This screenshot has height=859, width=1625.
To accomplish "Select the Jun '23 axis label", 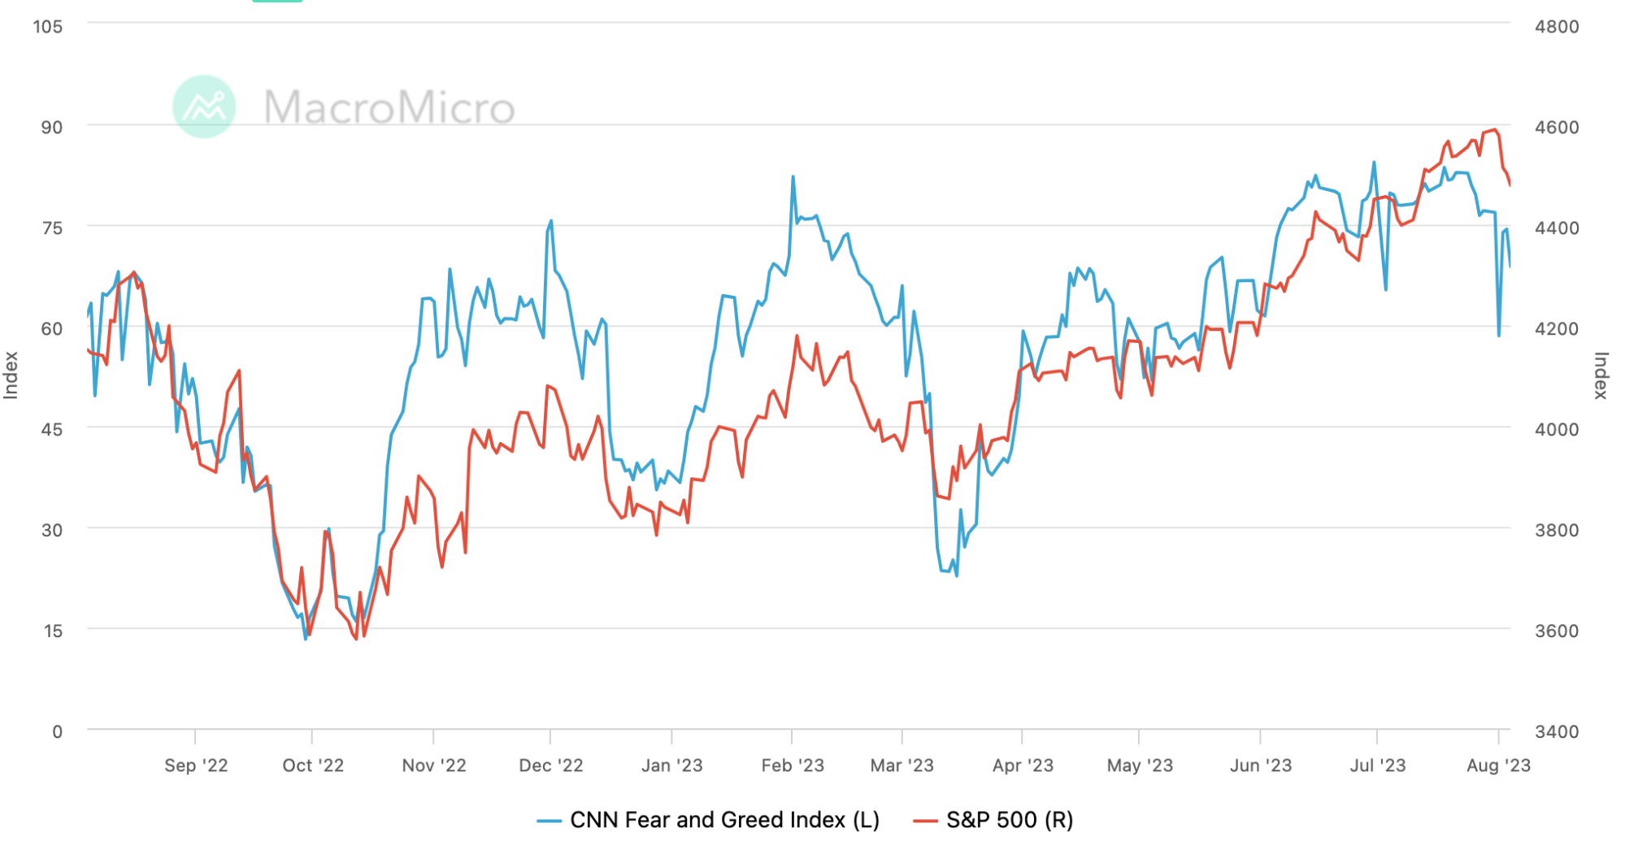I will (1261, 766).
